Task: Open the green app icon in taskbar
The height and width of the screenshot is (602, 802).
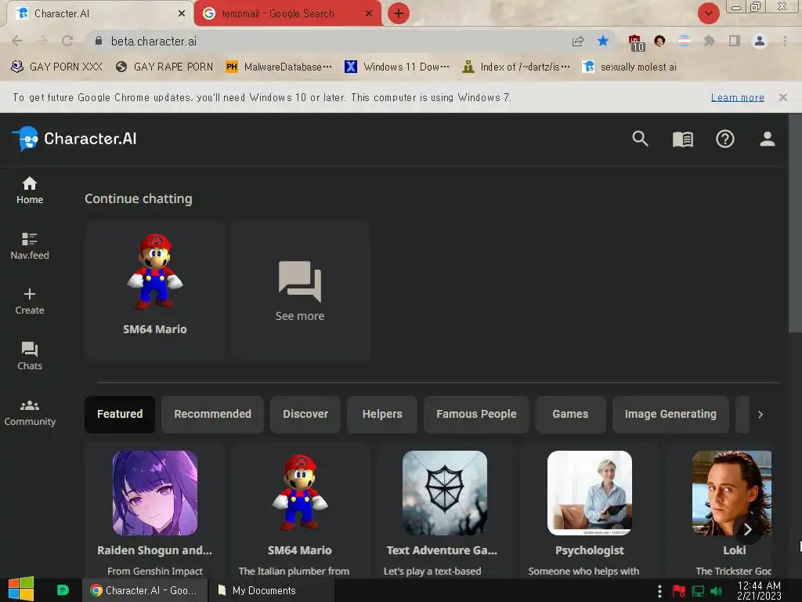Action: pos(63,590)
